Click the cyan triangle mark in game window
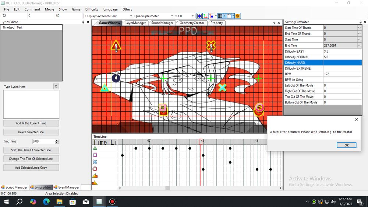The width and height of the screenshot is (368, 207). coord(105,88)
